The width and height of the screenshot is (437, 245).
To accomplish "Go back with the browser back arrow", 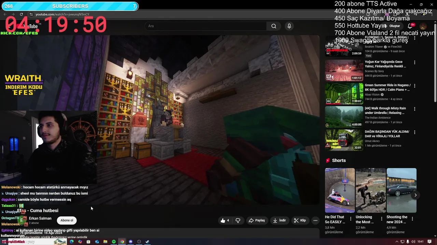I will click(x=5, y=14).
